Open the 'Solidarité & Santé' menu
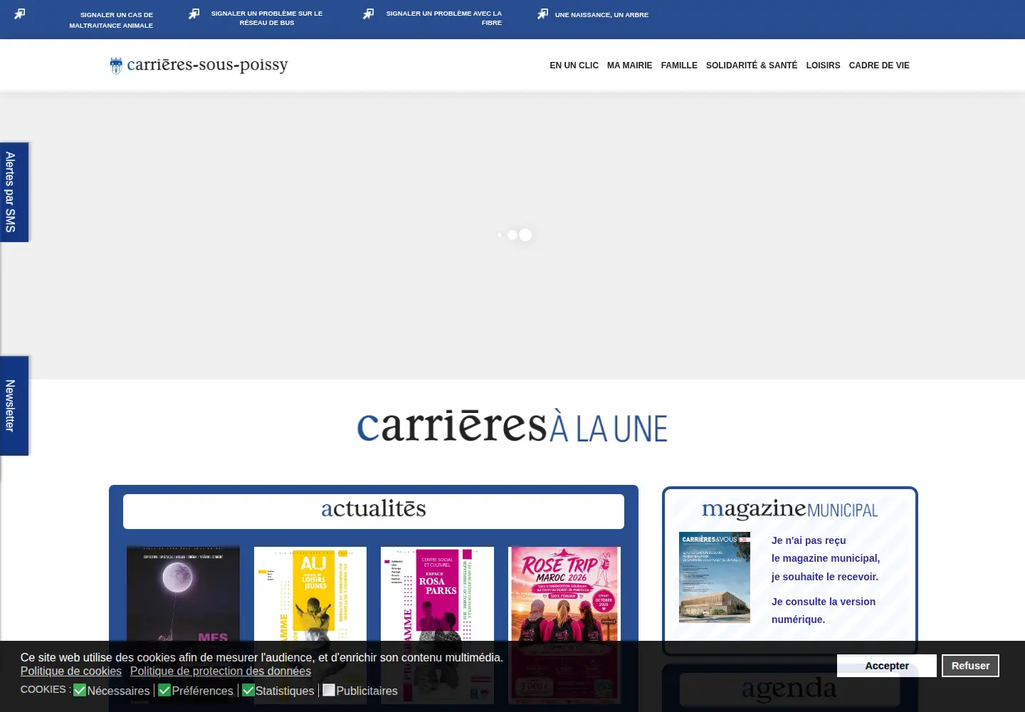 point(752,65)
